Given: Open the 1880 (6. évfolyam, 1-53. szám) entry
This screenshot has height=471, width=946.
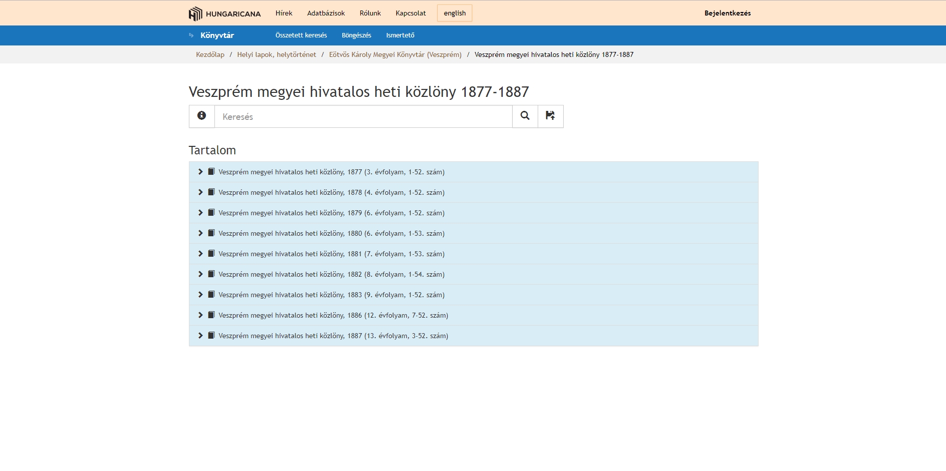Looking at the screenshot, I should (331, 233).
